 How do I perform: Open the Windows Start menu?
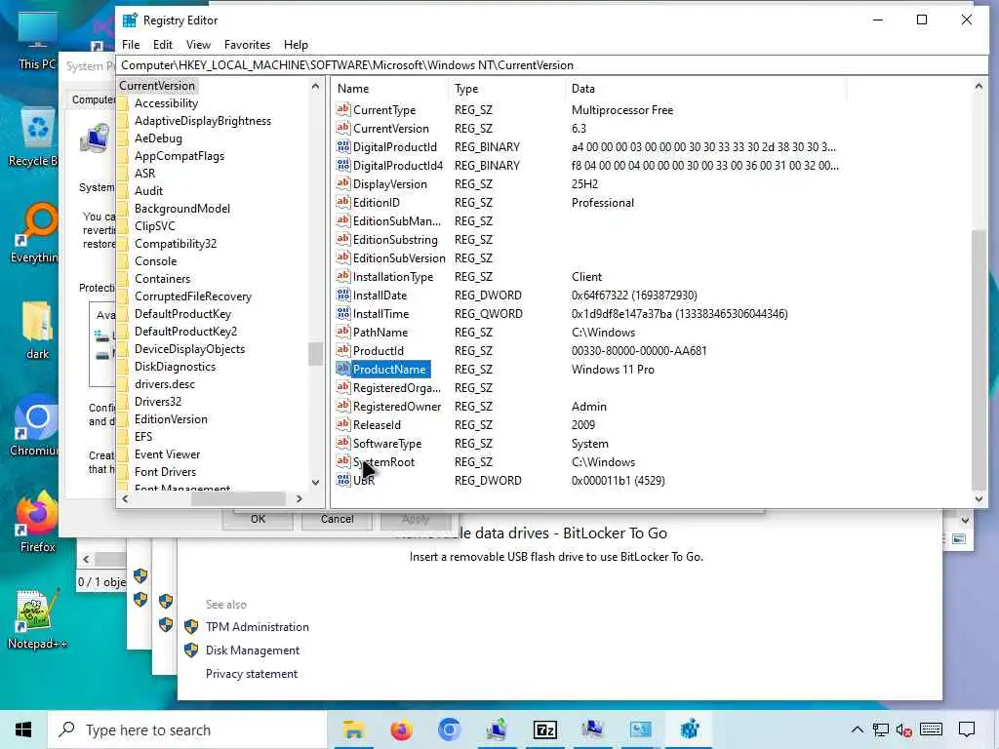click(x=23, y=729)
